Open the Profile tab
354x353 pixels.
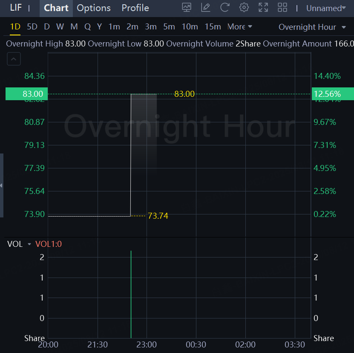(135, 8)
